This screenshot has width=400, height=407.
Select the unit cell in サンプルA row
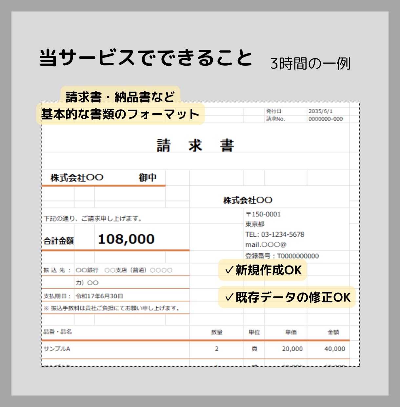click(x=254, y=349)
